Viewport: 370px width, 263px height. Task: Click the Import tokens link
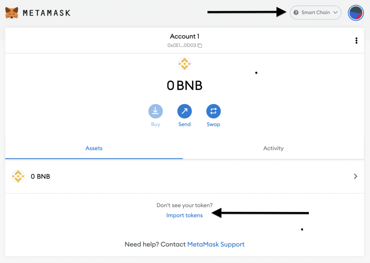[x=185, y=215]
